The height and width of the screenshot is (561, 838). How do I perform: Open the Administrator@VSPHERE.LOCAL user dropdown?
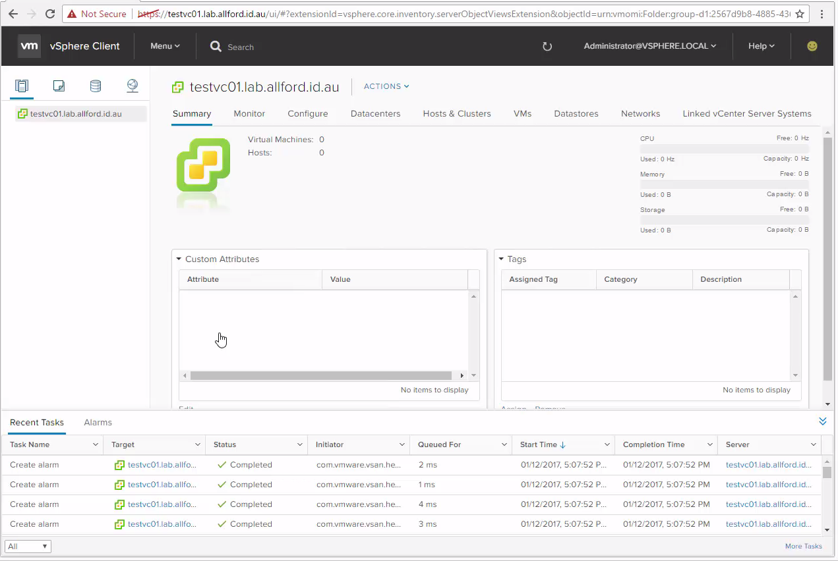(x=650, y=46)
